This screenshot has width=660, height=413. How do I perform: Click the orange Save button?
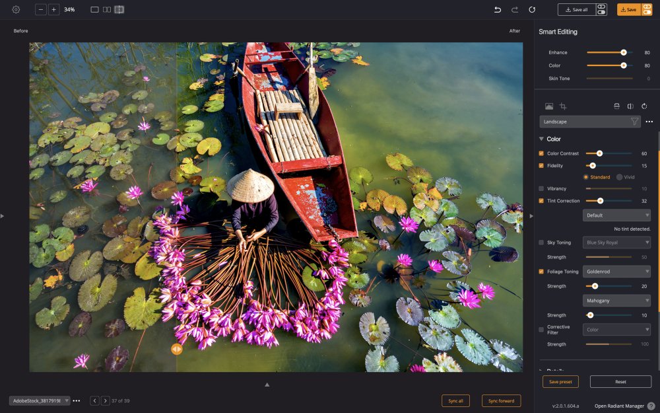[x=629, y=9]
